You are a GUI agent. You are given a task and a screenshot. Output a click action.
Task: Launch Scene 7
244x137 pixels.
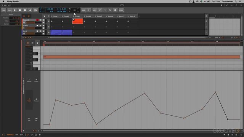tap(117, 16)
